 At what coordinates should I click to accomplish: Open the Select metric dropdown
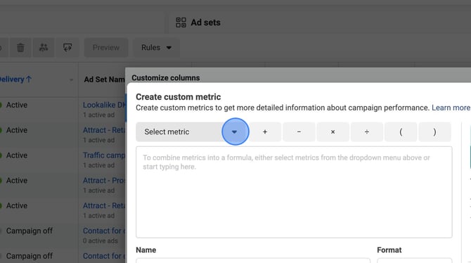[x=192, y=131]
